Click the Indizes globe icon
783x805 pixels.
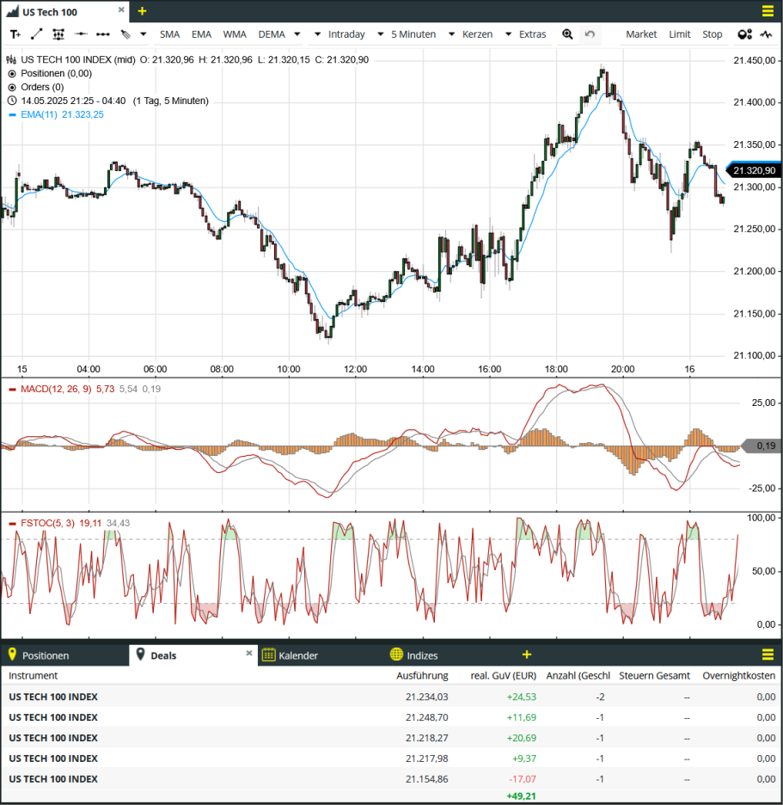[x=396, y=654]
